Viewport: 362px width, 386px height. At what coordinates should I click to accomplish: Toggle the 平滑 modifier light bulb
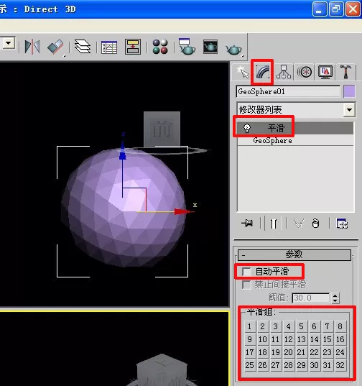point(246,128)
